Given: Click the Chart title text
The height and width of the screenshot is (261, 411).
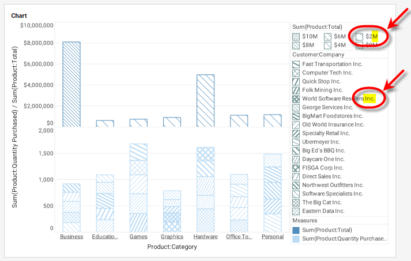Looking at the screenshot, I should (x=19, y=16).
